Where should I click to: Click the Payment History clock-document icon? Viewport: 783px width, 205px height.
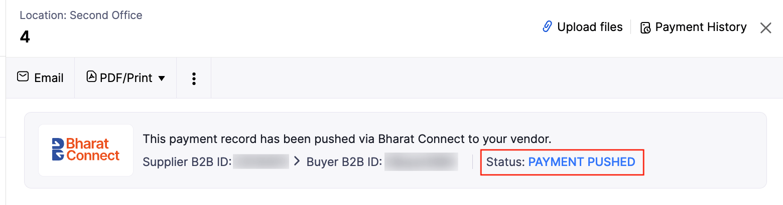point(645,27)
